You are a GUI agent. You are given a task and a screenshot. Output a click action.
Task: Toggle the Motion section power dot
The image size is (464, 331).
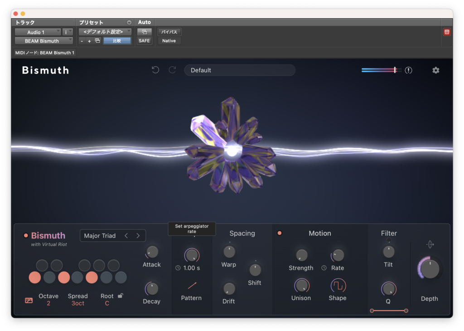(279, 233)
